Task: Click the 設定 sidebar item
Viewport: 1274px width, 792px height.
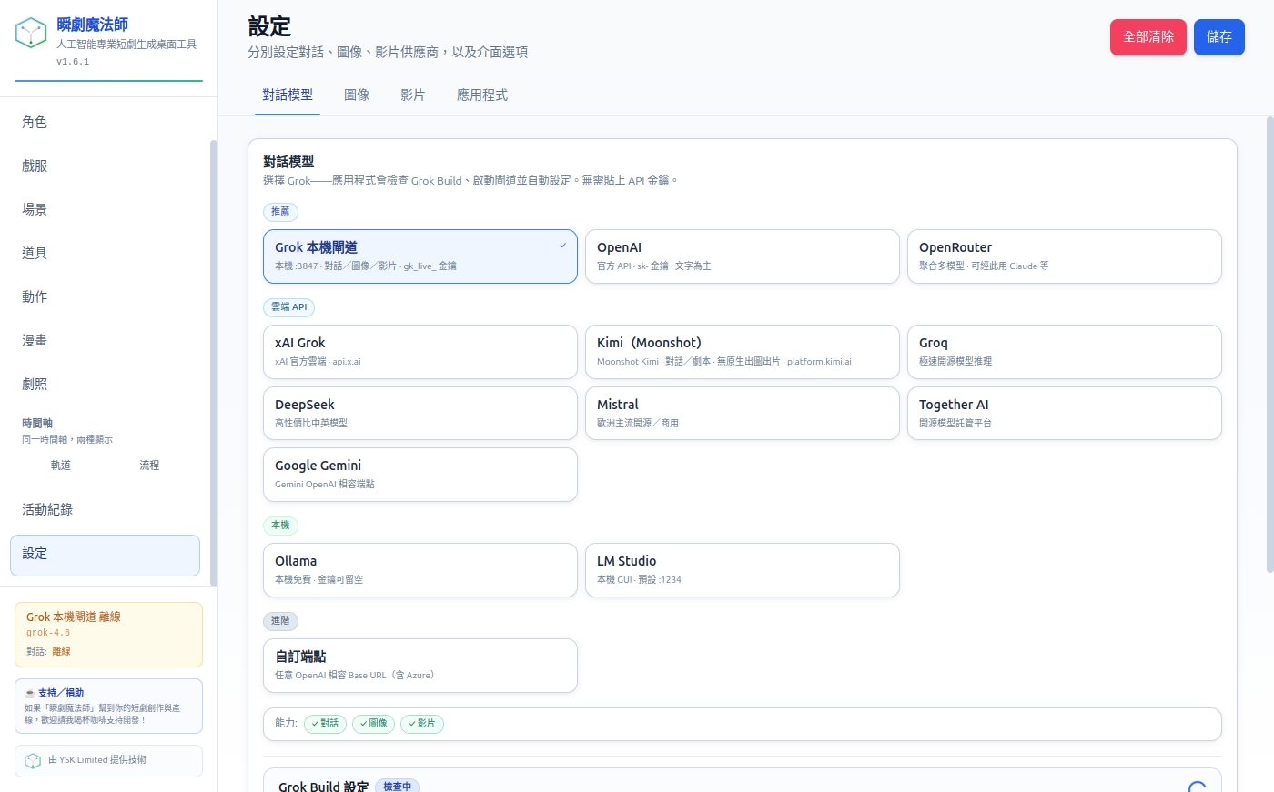Action: pos(105,556)
